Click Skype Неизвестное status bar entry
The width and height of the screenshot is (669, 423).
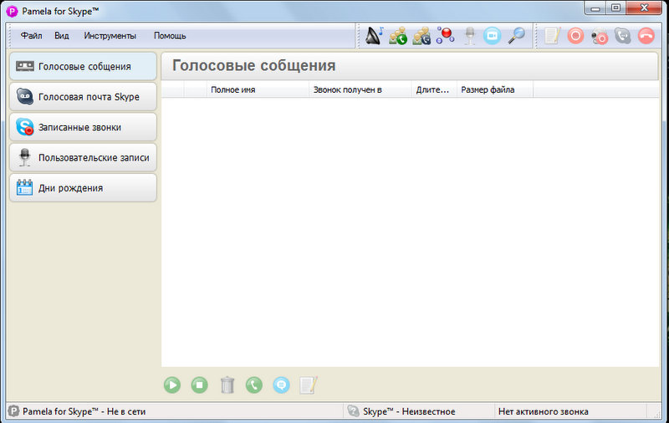[409, 411]
